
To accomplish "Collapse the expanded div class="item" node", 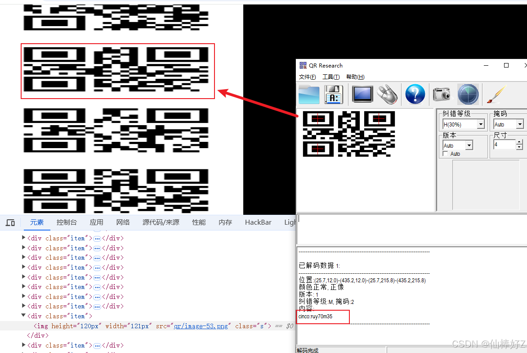I will pyautogui.click(x=23, y=315).
